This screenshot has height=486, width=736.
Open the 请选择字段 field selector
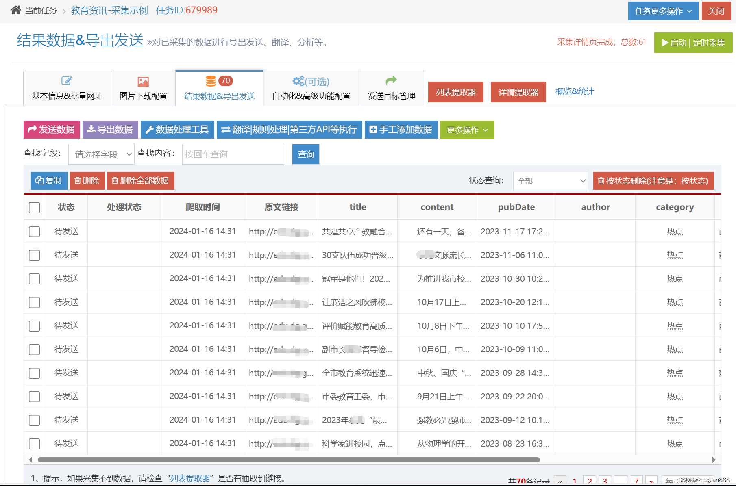click(x=101, y=154)
